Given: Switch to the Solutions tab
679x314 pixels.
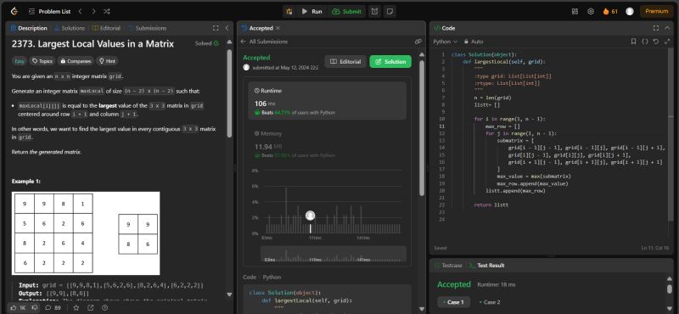Looking at the screenshot, I should tap(70, 28).
